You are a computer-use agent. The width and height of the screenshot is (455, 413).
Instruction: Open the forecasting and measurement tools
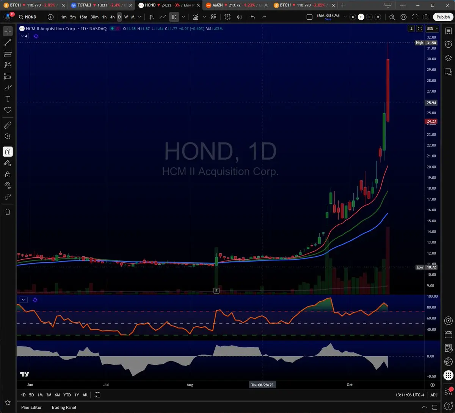[x=8, y=76]
